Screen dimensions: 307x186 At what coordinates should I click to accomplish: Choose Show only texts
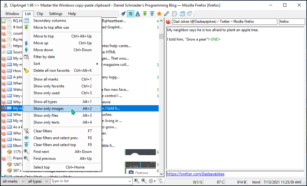(x=62, y=122)
